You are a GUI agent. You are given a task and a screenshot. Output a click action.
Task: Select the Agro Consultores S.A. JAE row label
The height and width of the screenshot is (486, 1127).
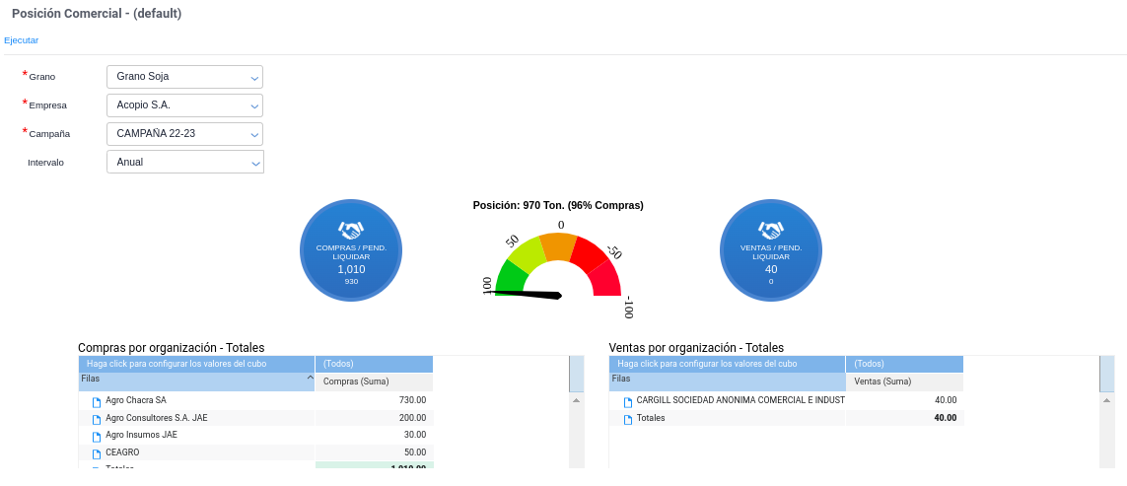pyautogui.click(x=156, y=418)
